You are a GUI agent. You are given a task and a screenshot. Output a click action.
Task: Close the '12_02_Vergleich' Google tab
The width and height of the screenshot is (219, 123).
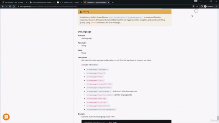81,2
